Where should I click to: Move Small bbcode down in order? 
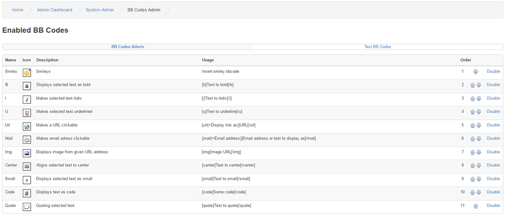479,179
